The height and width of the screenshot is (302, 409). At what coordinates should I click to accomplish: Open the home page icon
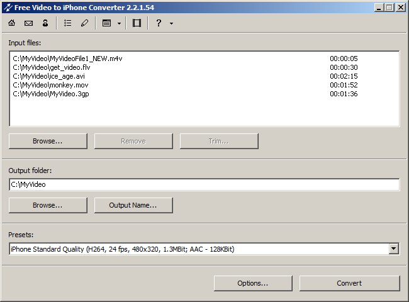(x=12, y=23)
